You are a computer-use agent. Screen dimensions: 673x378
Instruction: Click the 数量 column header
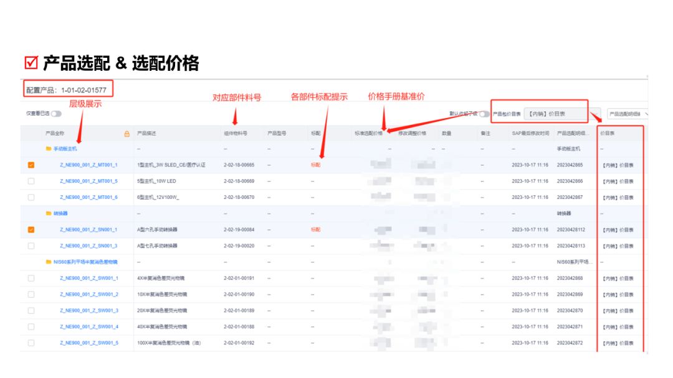[446, 134]
